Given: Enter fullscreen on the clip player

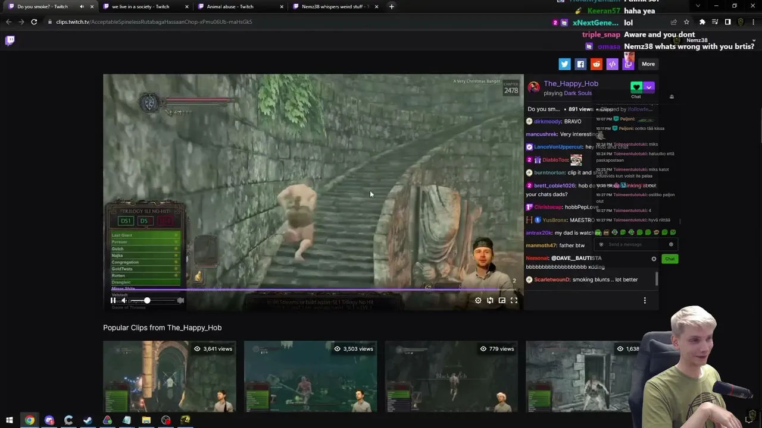Looking at the screenshot, I should click(514, 301).
